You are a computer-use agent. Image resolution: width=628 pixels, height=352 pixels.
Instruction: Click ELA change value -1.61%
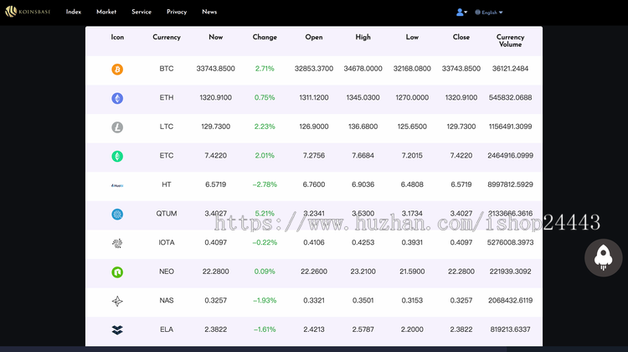pyautogui.click(x=265, y=329)
